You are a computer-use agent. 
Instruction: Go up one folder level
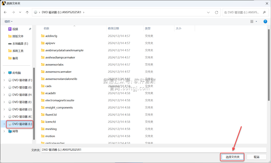point(27,12)
